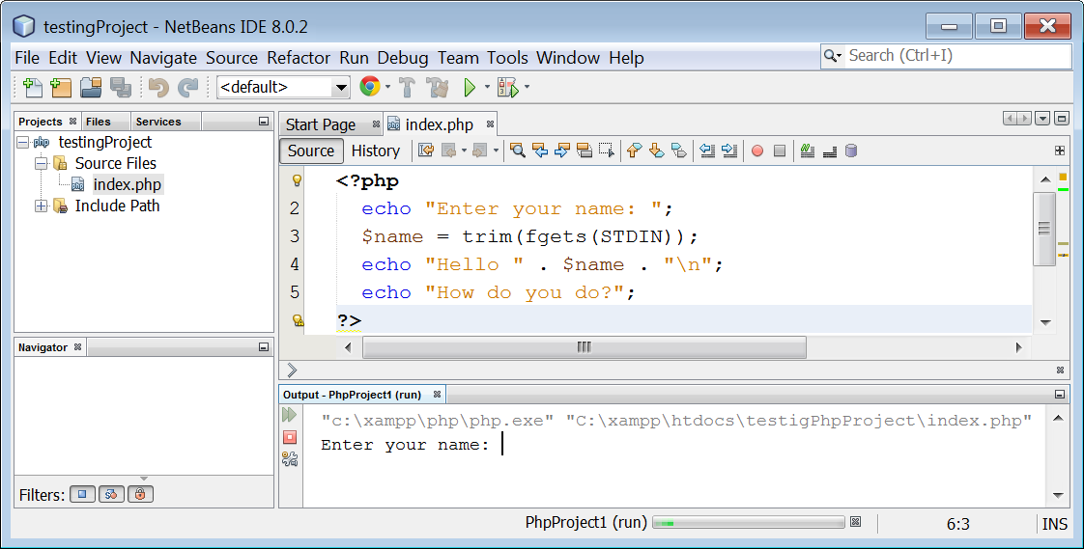Toggle INS insert mode in status bar
The width and height of the screenshot is (1084, 549).
(x=1054, y=524)
